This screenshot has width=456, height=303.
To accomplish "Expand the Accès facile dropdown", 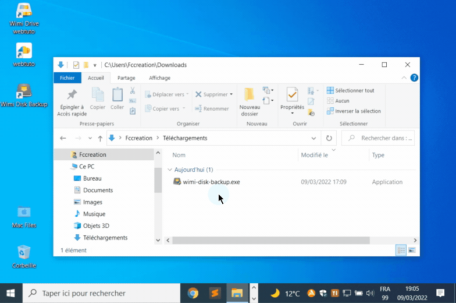I will tap(268, 101).
